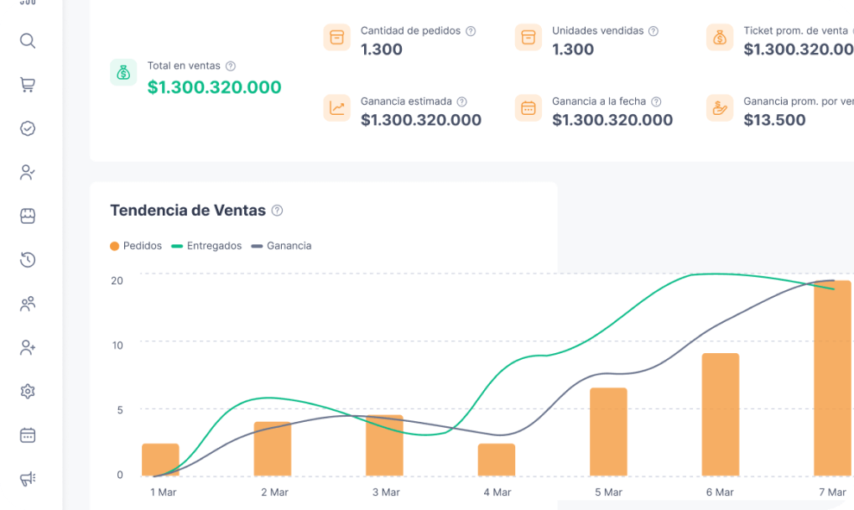
Task: Open the history clock sidebar icon
Action: click(x=28, y=260)
